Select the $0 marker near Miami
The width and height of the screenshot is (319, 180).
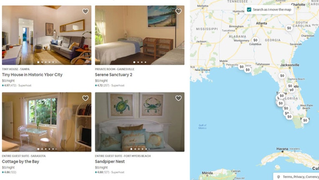(305, 120)
